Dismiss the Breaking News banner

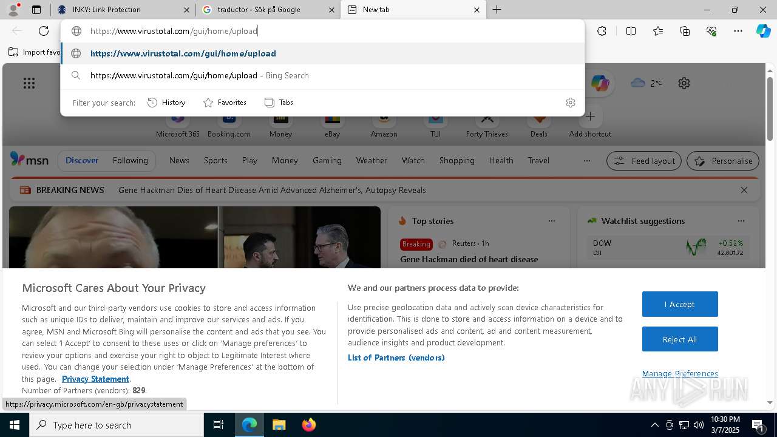point(744,190)
